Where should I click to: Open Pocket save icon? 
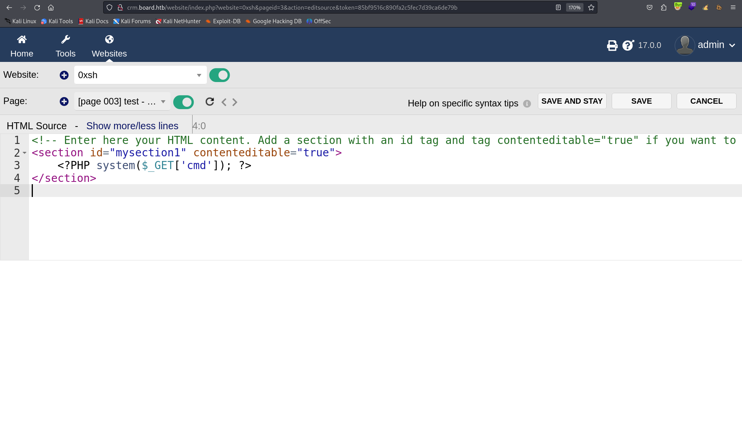650,7
